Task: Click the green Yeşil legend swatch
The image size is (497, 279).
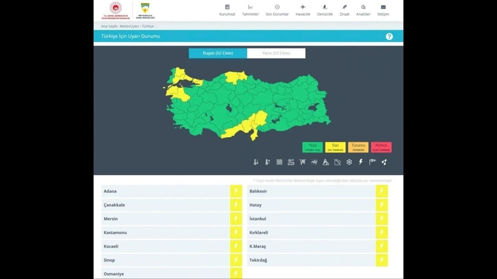Action: (313, 147)
